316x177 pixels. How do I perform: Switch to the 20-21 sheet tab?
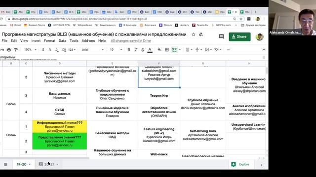49,164
